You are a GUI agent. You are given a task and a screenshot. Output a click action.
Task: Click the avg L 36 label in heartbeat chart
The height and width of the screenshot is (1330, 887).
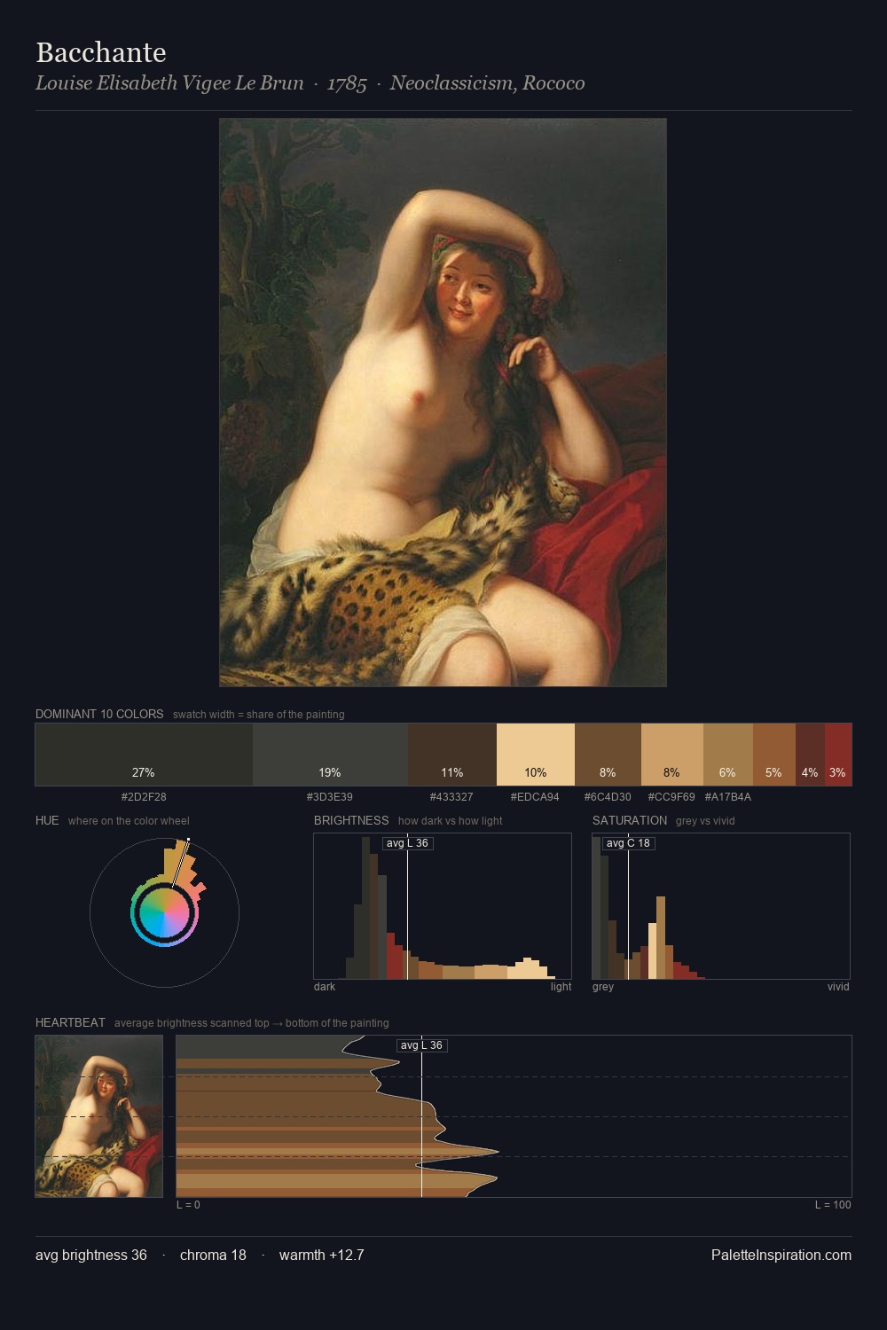pyautogui.click(x=421, y=1045)
